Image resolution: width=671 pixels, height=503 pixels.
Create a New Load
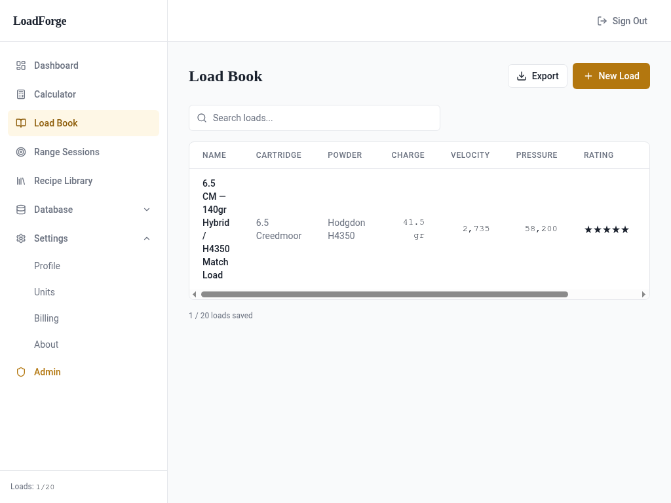pyautogui.click(x=611, y=76)
